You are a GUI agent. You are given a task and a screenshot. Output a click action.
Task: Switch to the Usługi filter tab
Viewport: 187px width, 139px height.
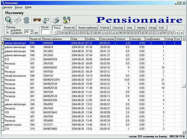tap(152, 28)
